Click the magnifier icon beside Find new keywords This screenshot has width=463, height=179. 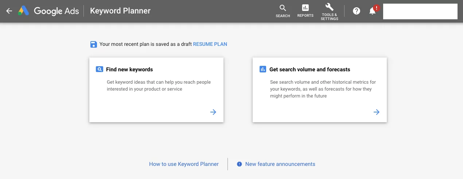[x=100, y=69]
